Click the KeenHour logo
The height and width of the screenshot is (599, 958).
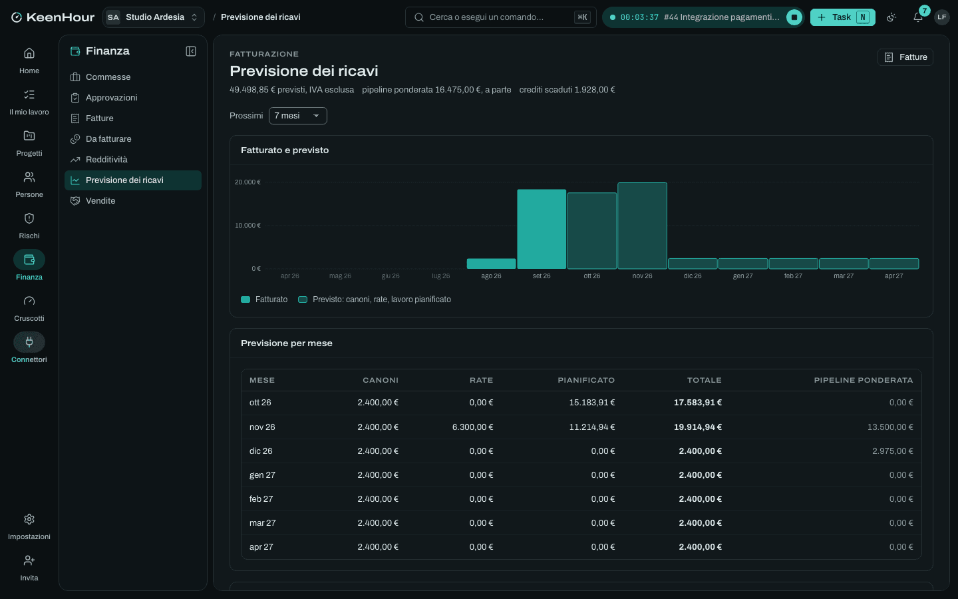coord(53,17)
